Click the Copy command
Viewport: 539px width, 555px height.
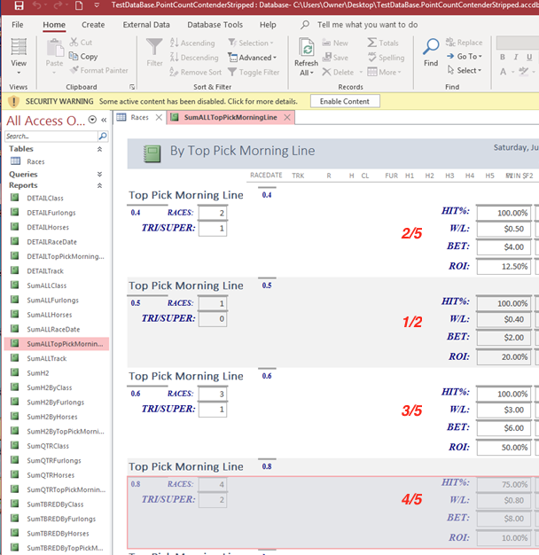pos(83,56)
